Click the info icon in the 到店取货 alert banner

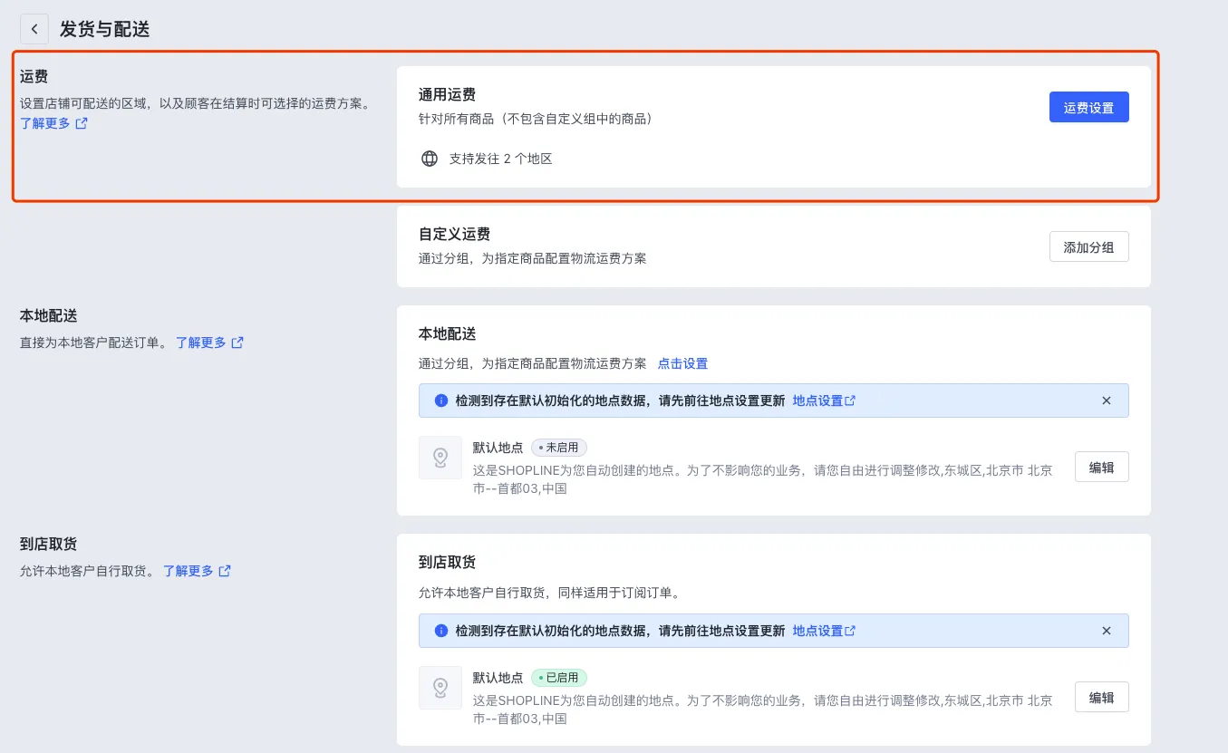pos(441,631)
